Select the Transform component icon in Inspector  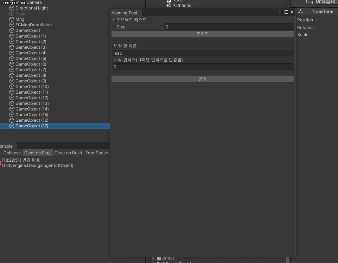[x=301, y=11]
